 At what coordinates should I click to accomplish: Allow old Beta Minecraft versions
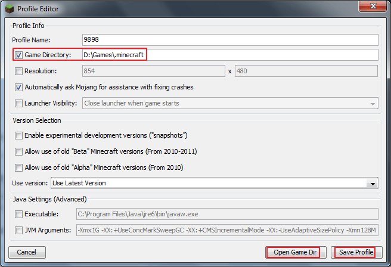19,151
